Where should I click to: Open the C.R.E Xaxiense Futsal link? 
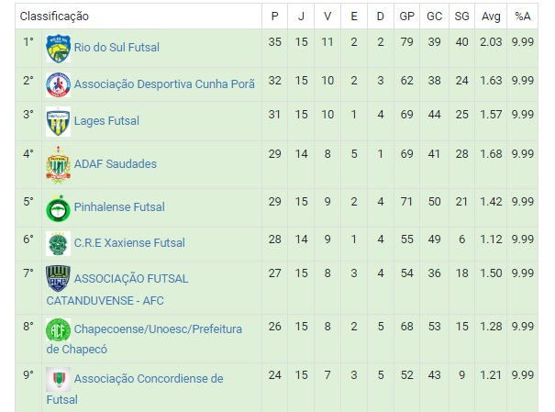pyautogui.click(x=129, y=243)
